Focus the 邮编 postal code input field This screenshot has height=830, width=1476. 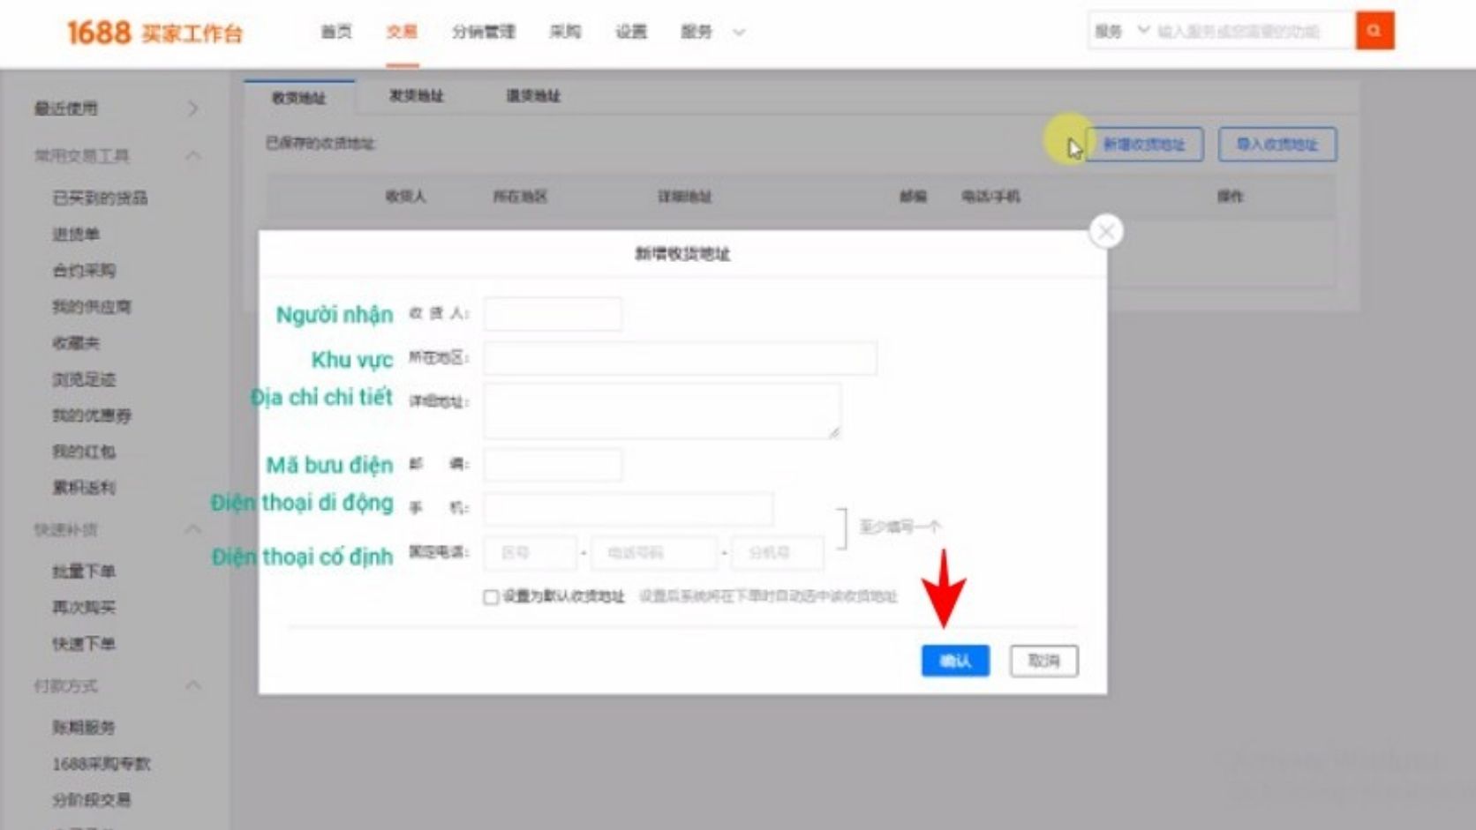click(553, 464)
